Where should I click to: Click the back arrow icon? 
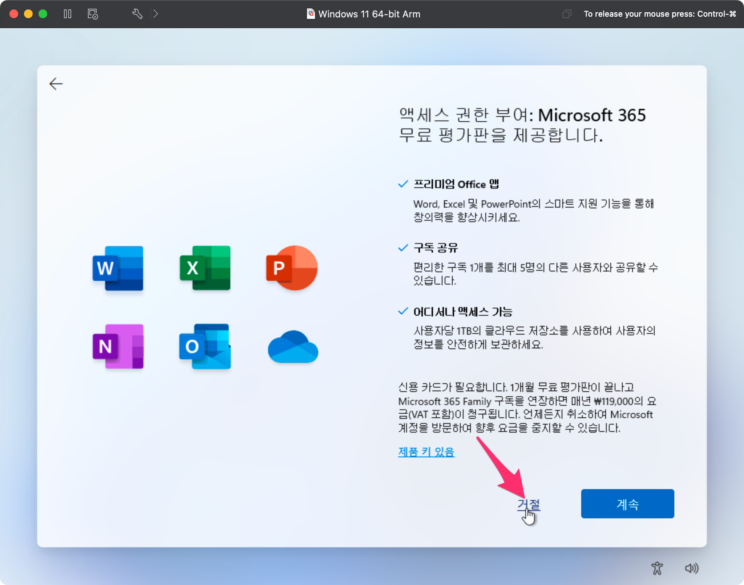(56, 84)
